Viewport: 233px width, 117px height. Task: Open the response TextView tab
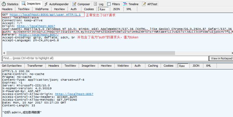pyautogui.click(x=70, y=66)
